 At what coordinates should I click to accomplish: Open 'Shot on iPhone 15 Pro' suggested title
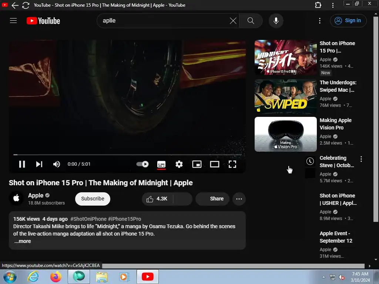[x=338, y=47]
